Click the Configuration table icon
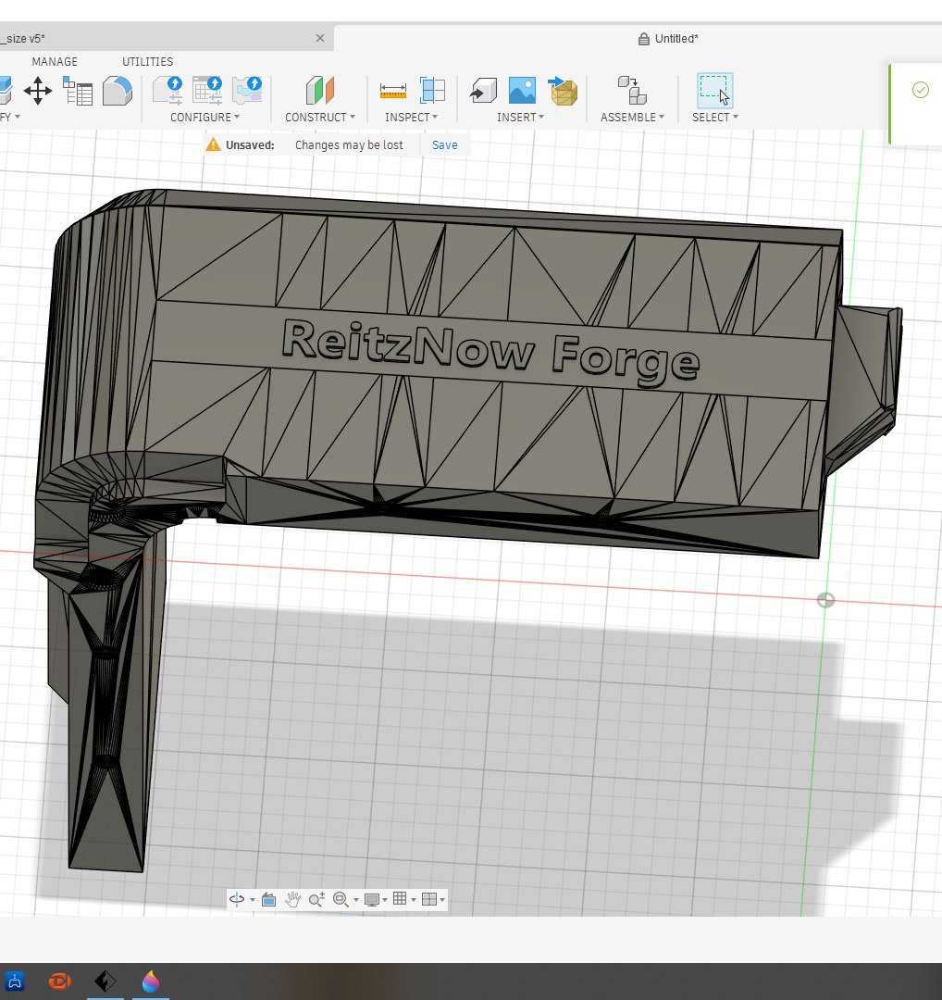This screenshot has height=1000, width=942. [x=207, y=91]
